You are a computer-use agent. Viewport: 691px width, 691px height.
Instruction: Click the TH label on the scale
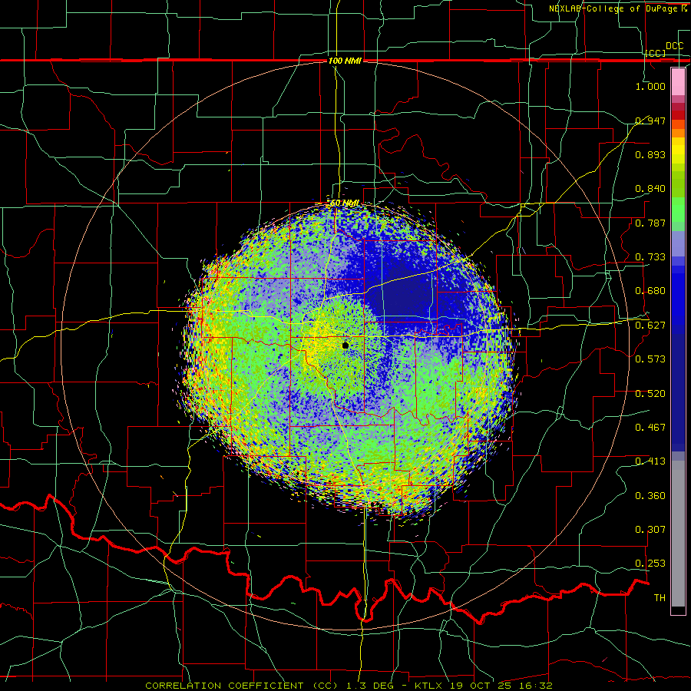coord(660,598)
